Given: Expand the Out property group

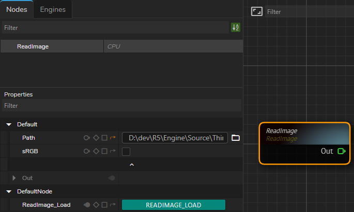Looking at the screenshot, I should point(14,178).
